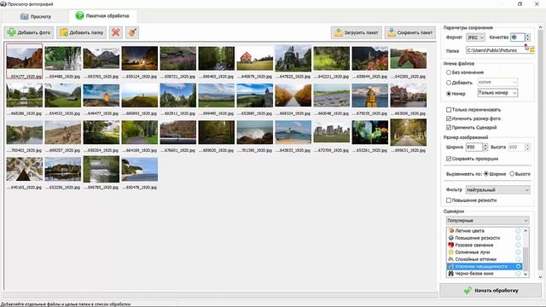Click the folder browse icon beside the path
546x307 pixels.
coord(531,50)
